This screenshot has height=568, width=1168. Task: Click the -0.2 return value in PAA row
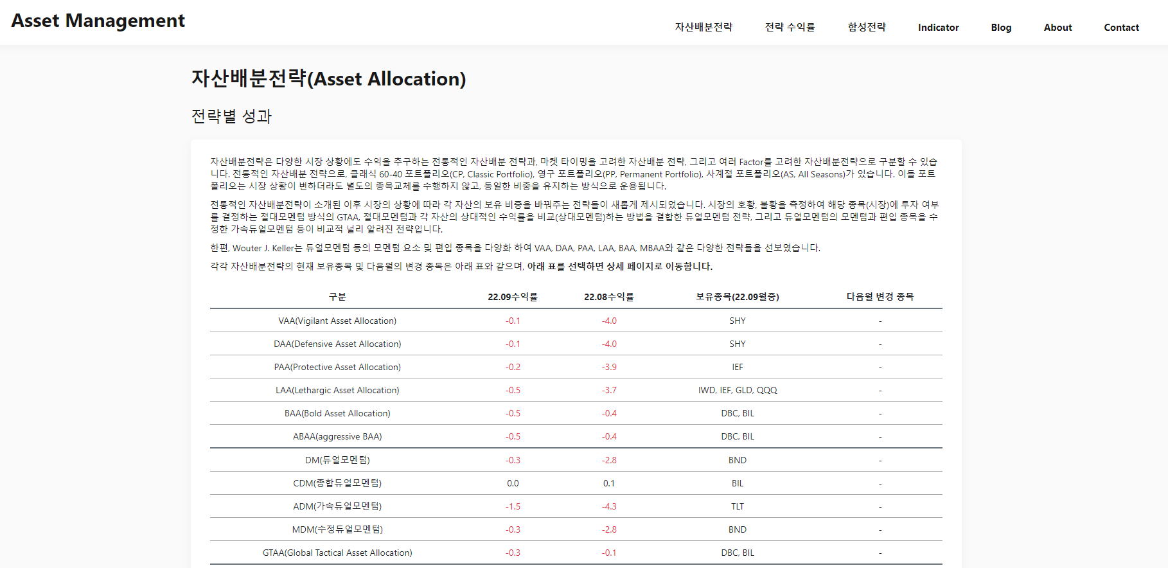[513, 367]
